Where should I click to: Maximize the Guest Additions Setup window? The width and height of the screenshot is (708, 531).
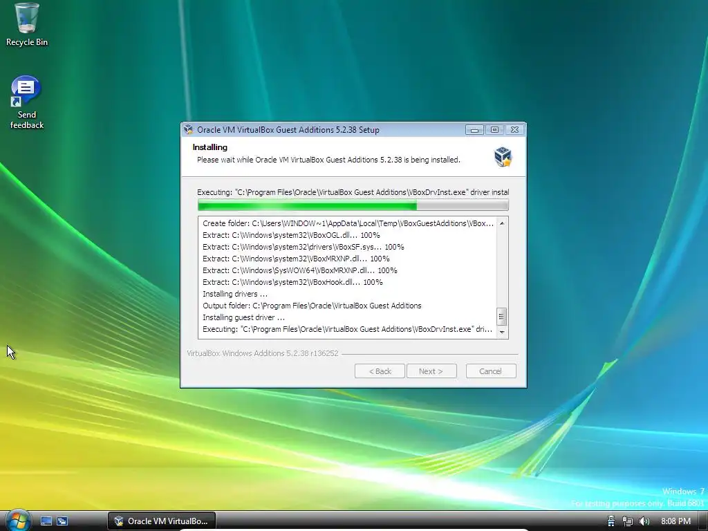coord(494,129)
